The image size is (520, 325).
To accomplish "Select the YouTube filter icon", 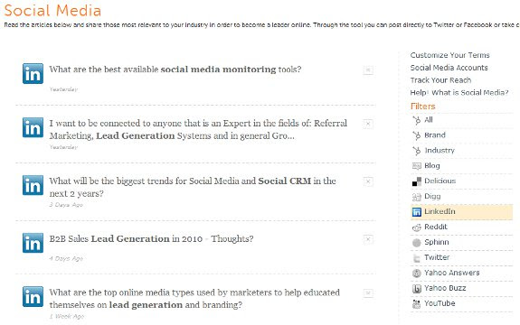I will click(x=417, y=304).
